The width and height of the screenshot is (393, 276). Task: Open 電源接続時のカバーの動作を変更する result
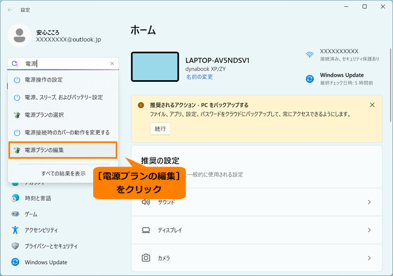click(x=63, y=132)
